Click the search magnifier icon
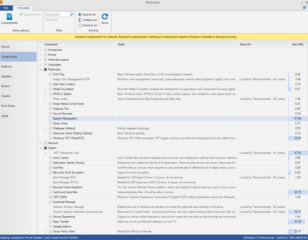The height and width of the screenshot is (240, 308). [x=70, y=14]
